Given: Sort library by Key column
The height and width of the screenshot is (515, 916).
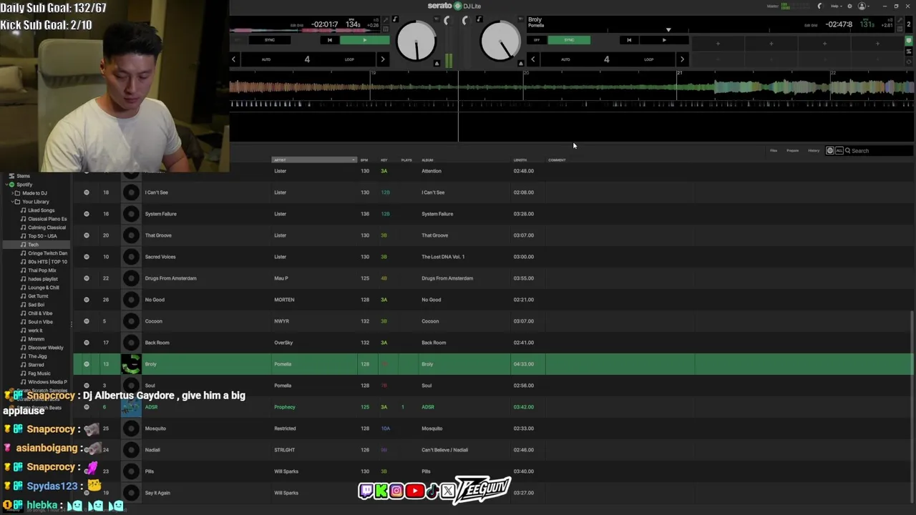Looking at the screenshot, I should coord(384,160).
